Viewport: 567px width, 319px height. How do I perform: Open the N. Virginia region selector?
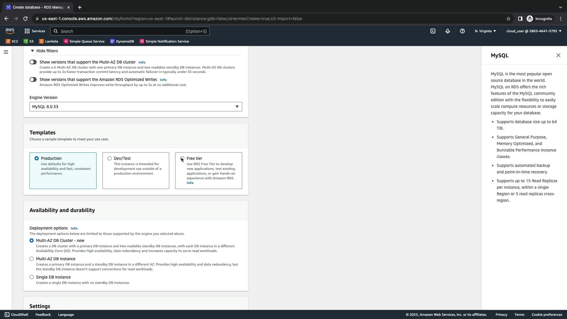485,31
